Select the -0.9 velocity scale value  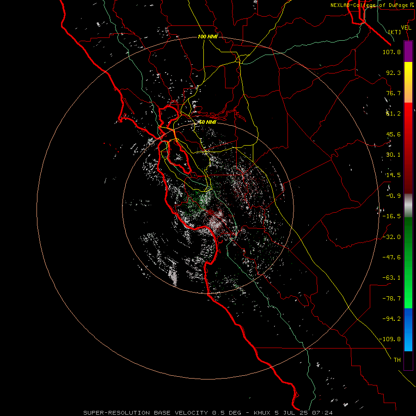click(x=393, y=196)
